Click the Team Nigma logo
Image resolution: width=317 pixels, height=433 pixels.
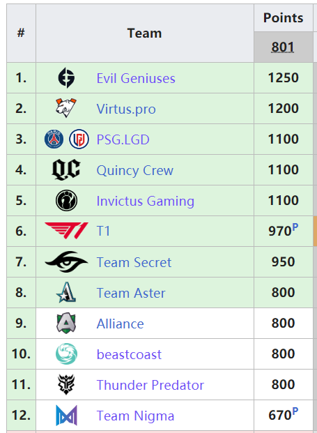66,416
